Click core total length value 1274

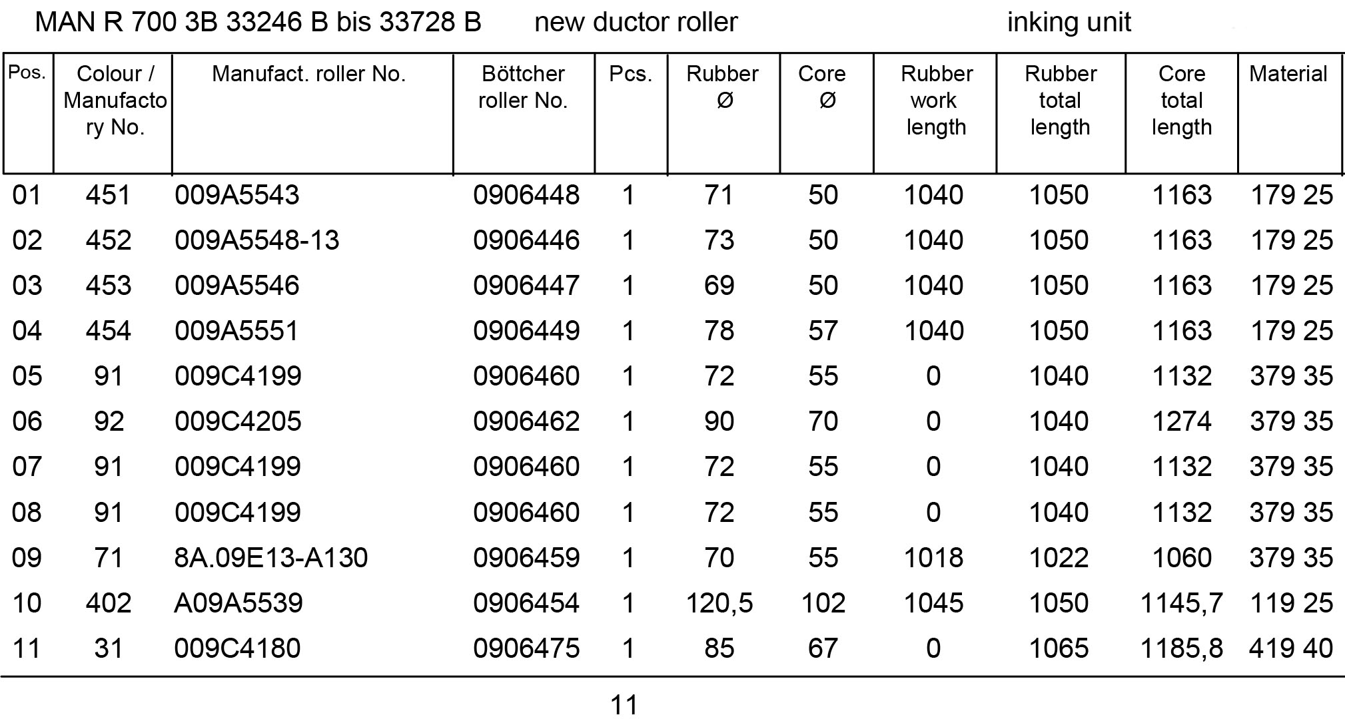[x=1181, y=421]
